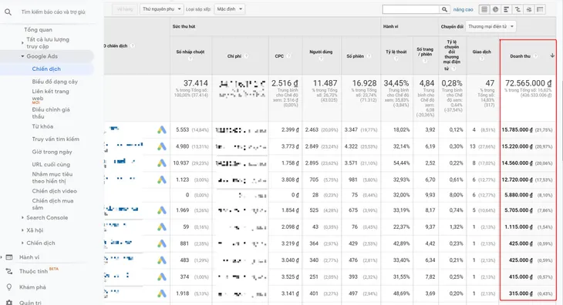Screen dimensions: 563x305
Task: Click Google Ads icon in row with 10.937 clicks
Action: [x=162, y=163]
